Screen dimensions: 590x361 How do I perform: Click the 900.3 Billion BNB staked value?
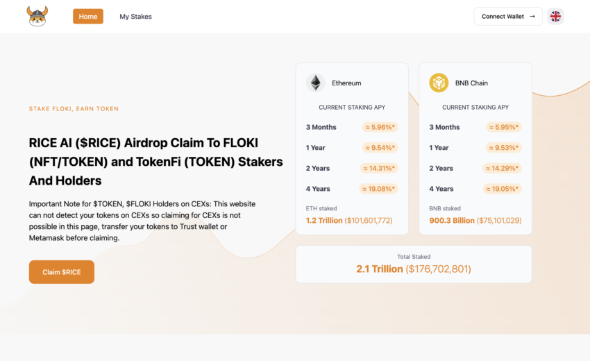(x=475, y=220)
